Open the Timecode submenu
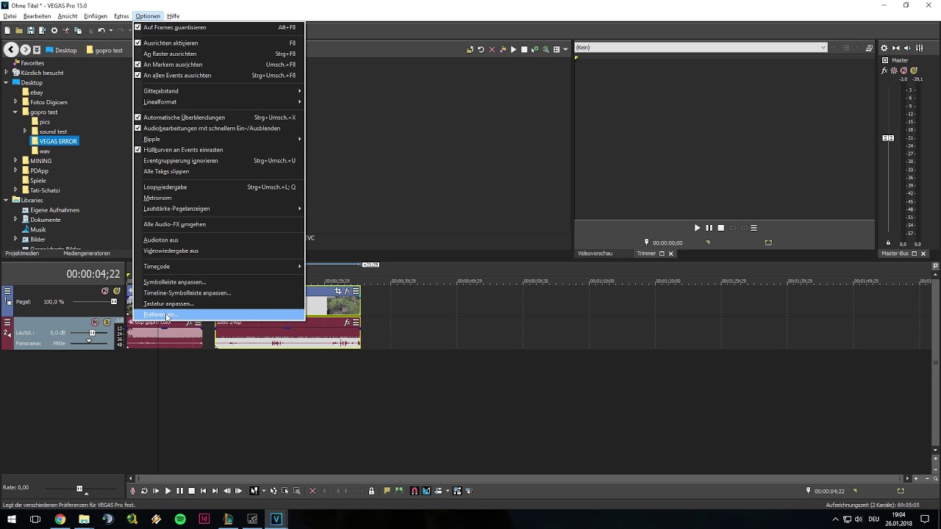Viewport: 941px width, 529px height. point(219,267)
